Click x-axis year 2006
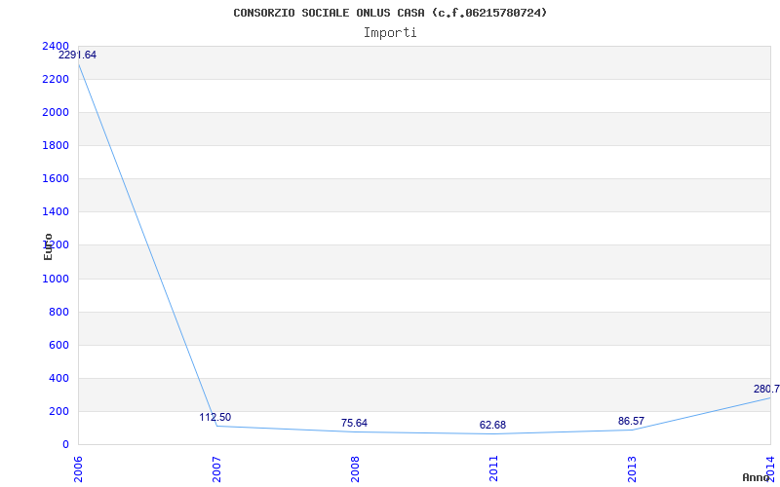This screenshot has width=780, height=487. [79, 468]
